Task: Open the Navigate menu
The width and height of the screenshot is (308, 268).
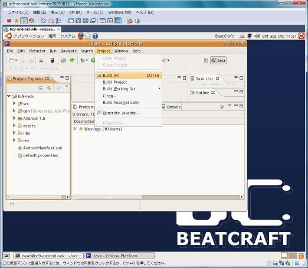Action: 68,51
